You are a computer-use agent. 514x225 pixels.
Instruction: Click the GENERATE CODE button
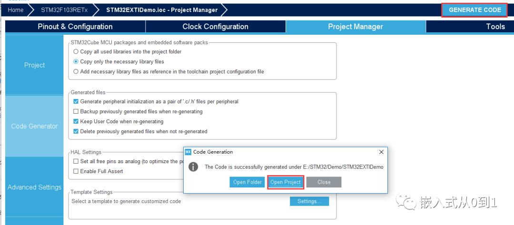click(474, 10)
